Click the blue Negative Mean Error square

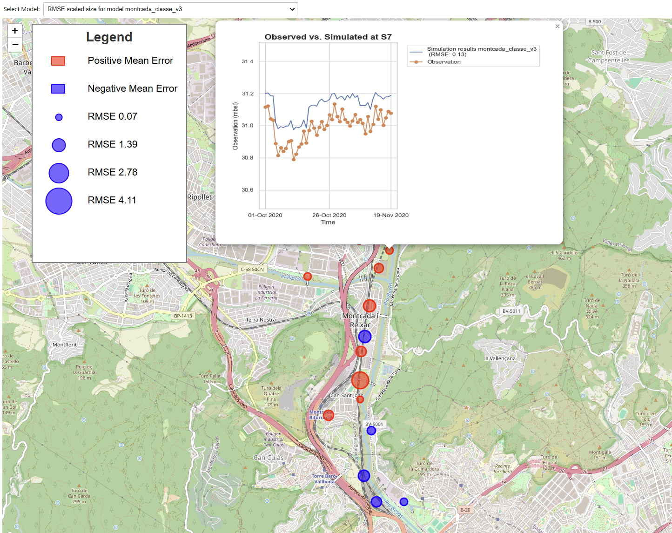tap(58, 88)
